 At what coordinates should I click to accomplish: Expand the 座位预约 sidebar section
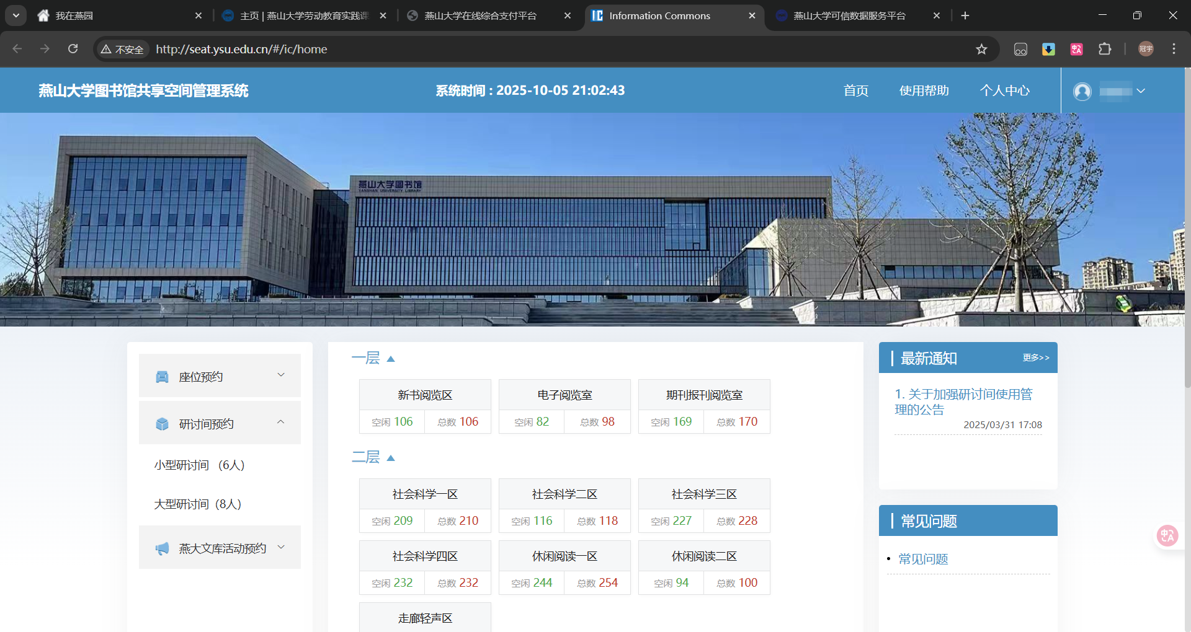pos(281,375)
